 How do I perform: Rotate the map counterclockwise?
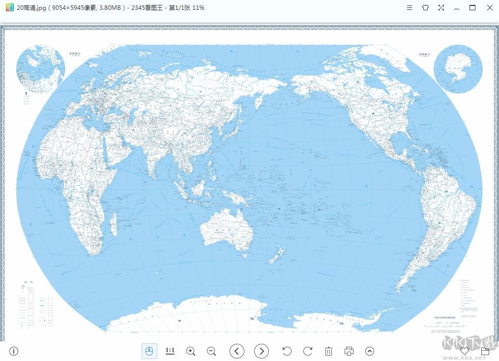point(287,351)
